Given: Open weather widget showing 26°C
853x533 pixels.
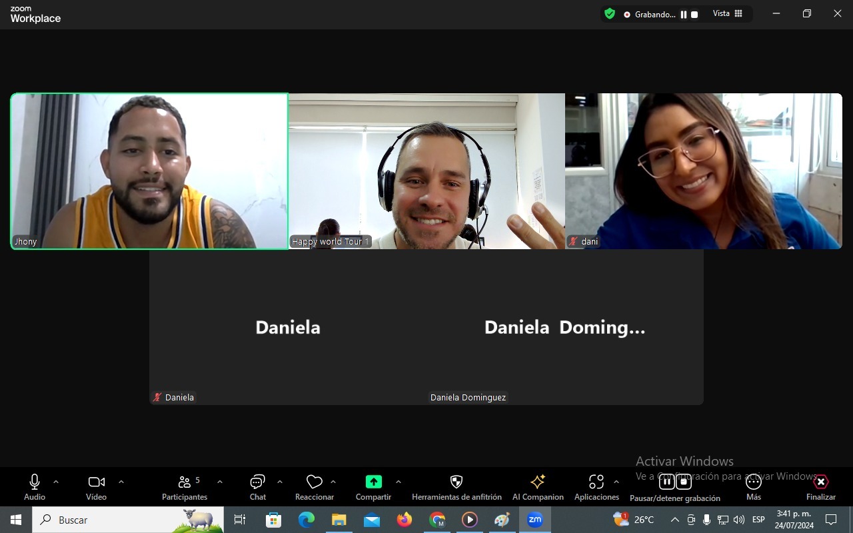Looking at the screenshot, I should pos(634,520).
